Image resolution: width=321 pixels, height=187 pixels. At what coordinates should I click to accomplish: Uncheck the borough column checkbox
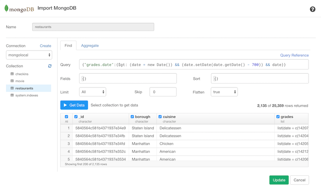tap(132, 116)
